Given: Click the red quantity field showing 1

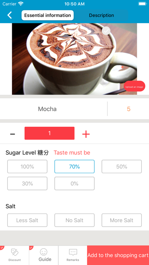Looking at the screenshot, I should (49, 133).
